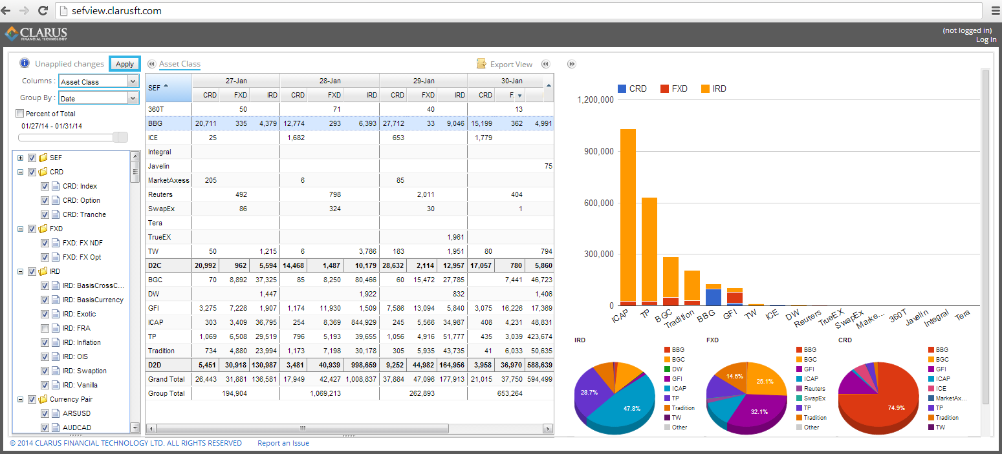Click the document icon for IRD: Swaption
Viewport: 1002px width, 454px height.
[x=56, y=371]
